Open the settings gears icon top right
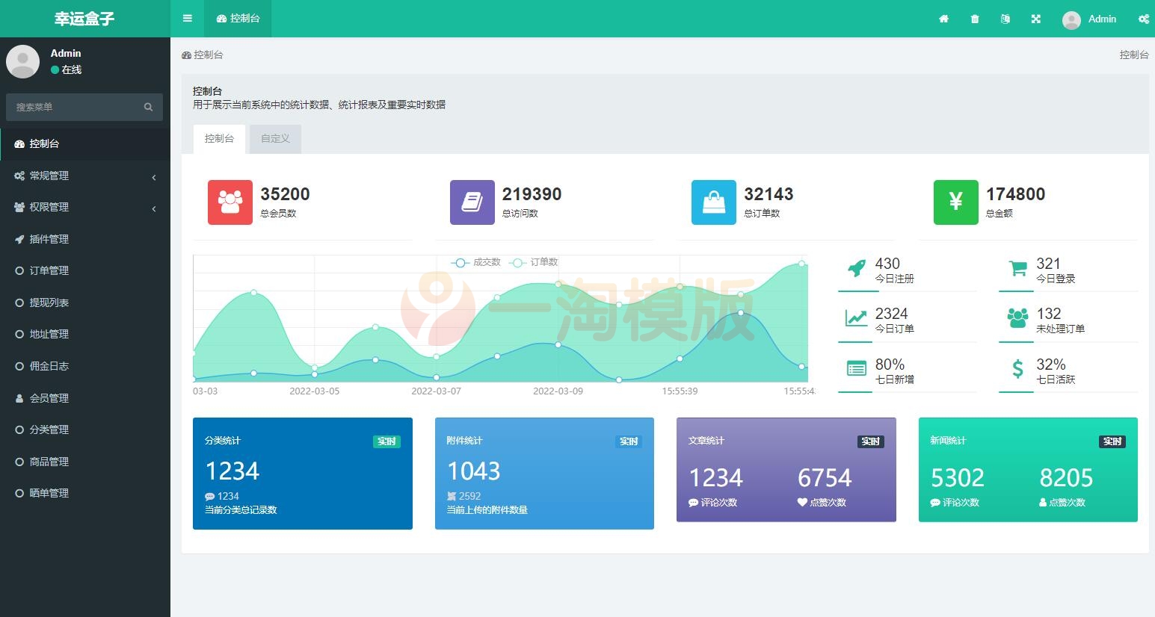Viewport: 1155px width, 617px height. 1143,19
